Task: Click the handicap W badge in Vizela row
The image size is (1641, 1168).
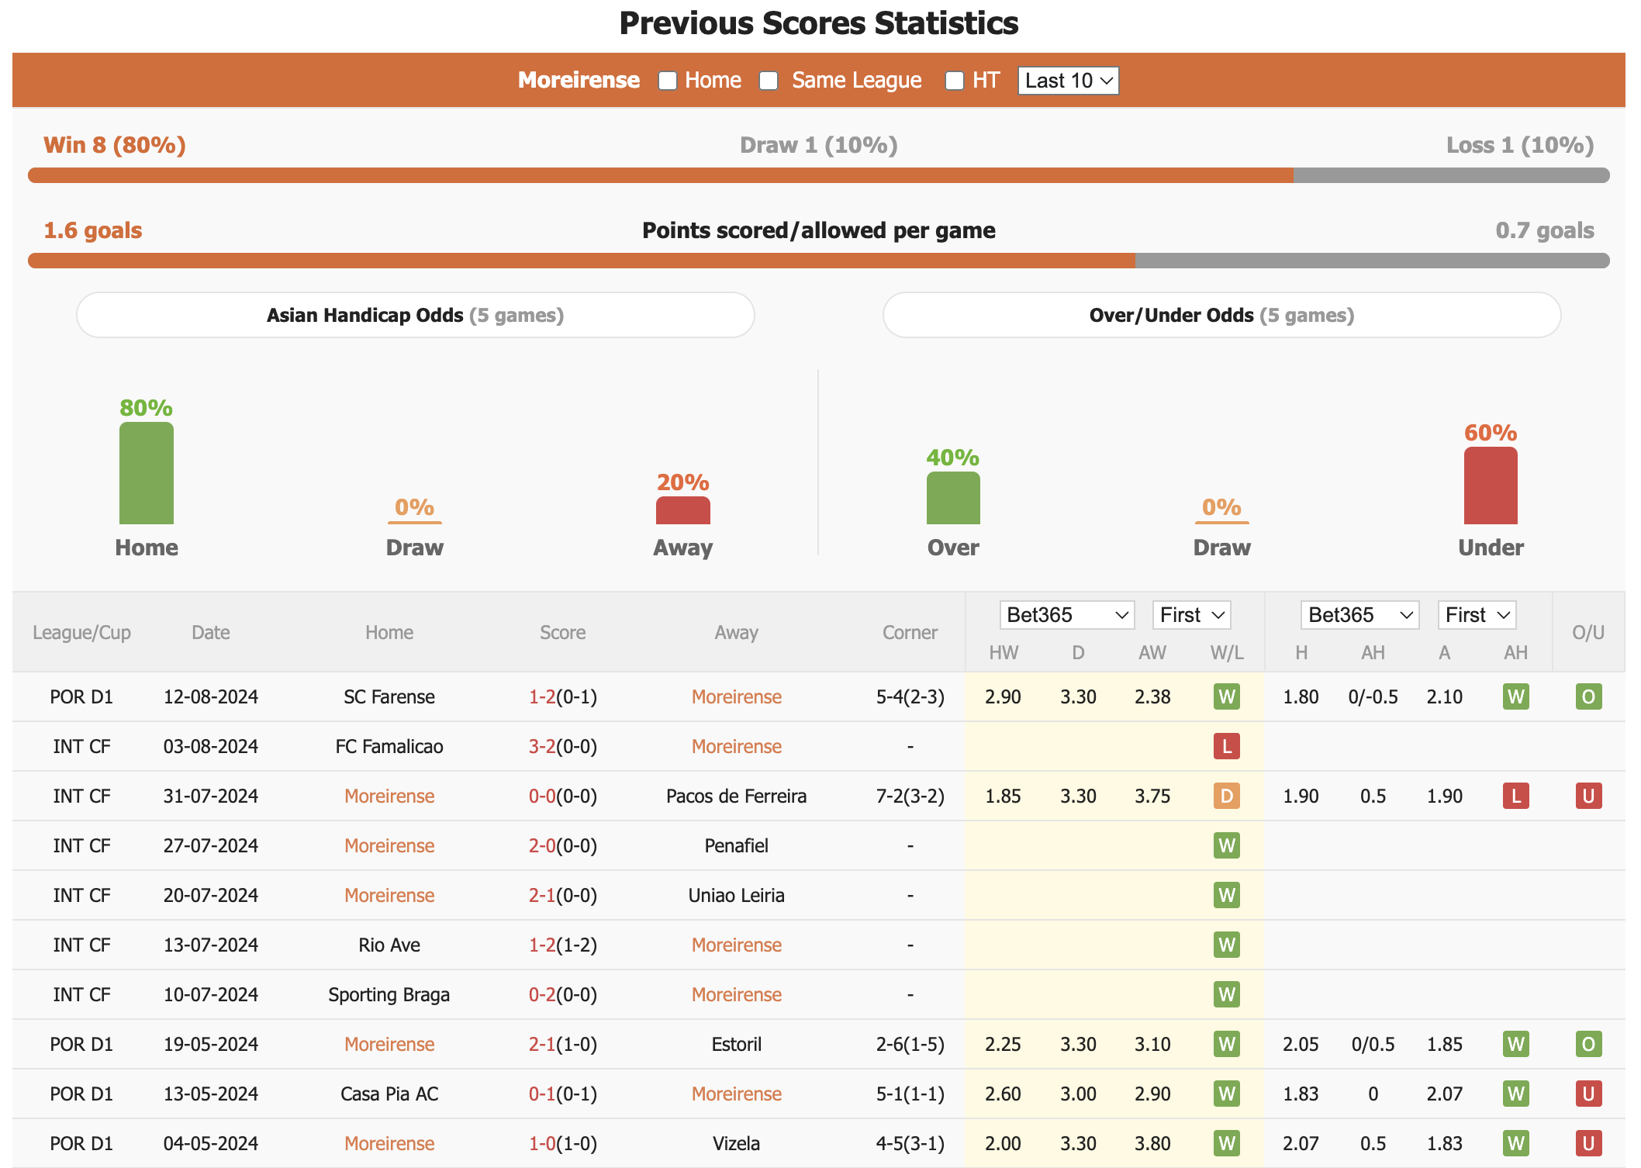Action: [1516, 1143]
